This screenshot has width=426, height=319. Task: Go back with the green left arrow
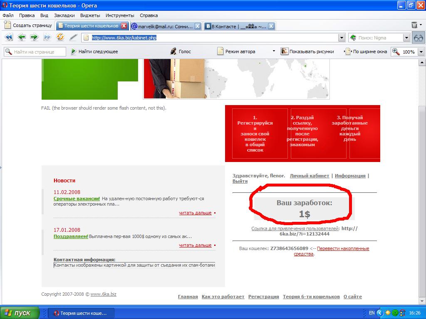coord(22,37)
